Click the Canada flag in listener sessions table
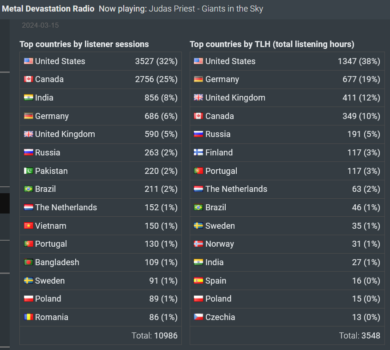Viewport: 390px width, 350px height. pos(28,79)
